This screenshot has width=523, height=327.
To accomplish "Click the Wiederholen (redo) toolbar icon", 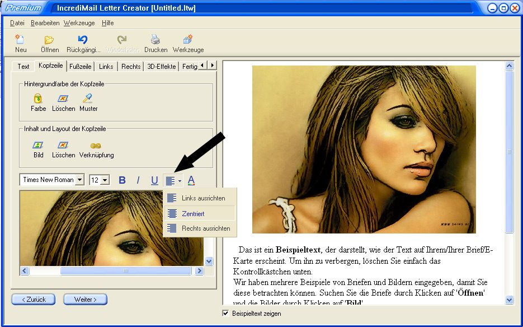I will pyautogui.click(x=122, y=40).
